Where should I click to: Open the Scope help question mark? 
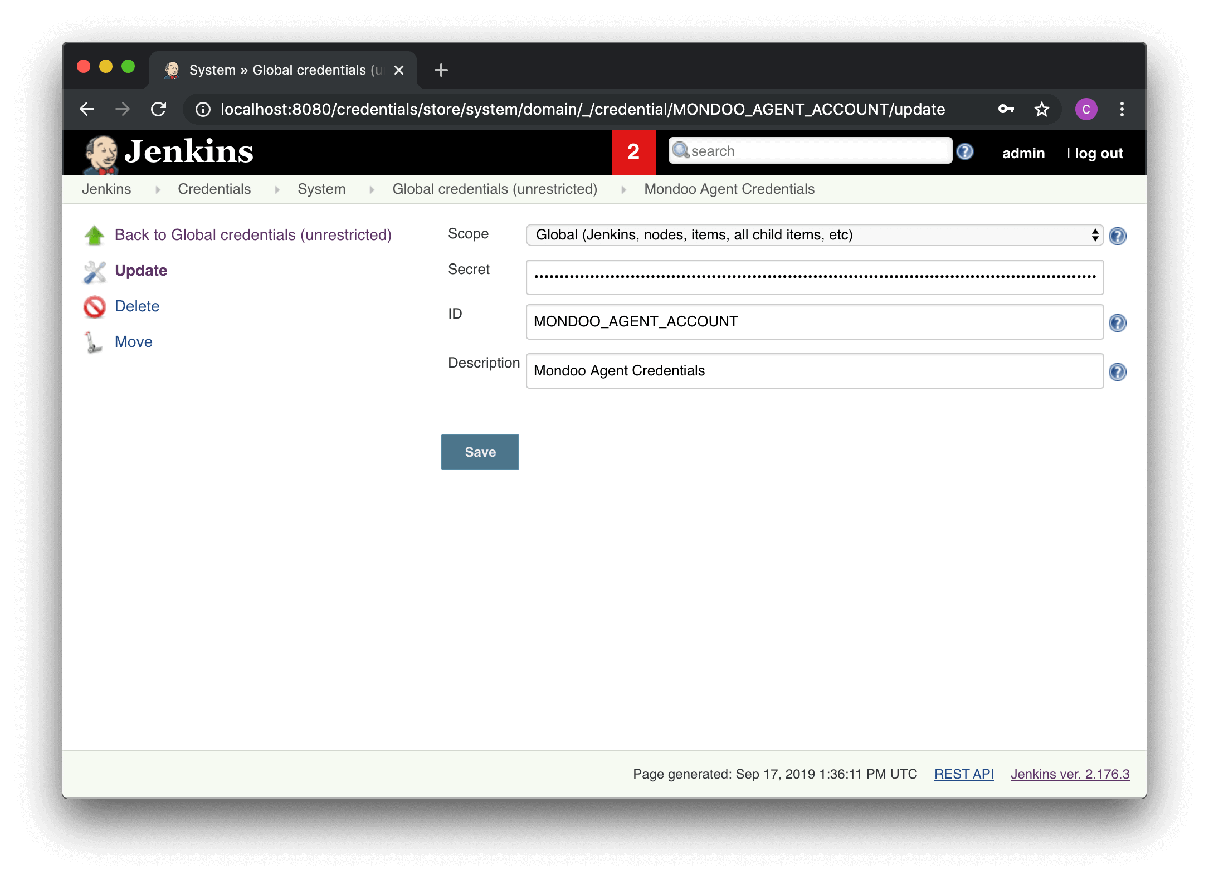pos(1118,236)
